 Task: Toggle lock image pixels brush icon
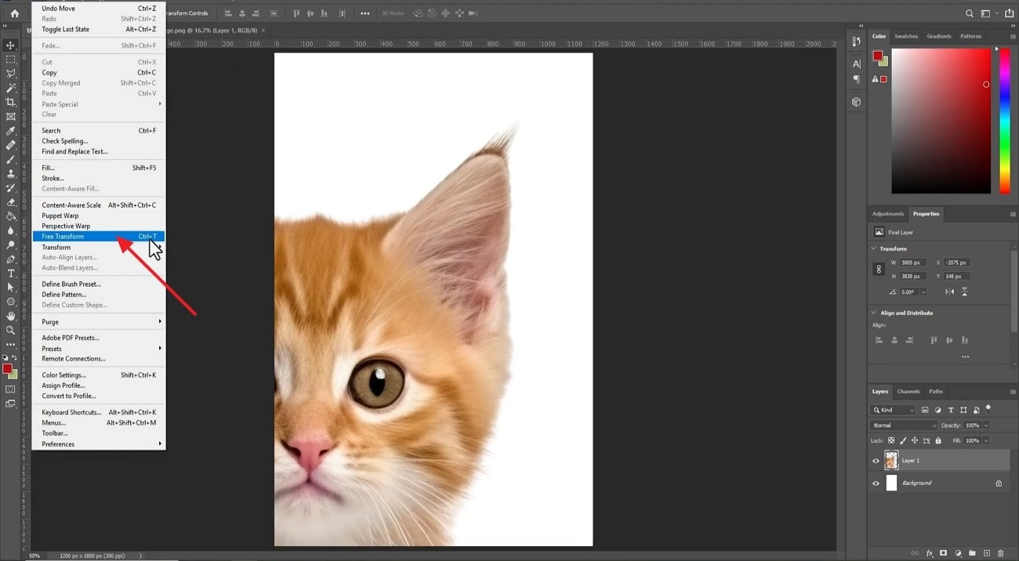[x=903, y=440]
